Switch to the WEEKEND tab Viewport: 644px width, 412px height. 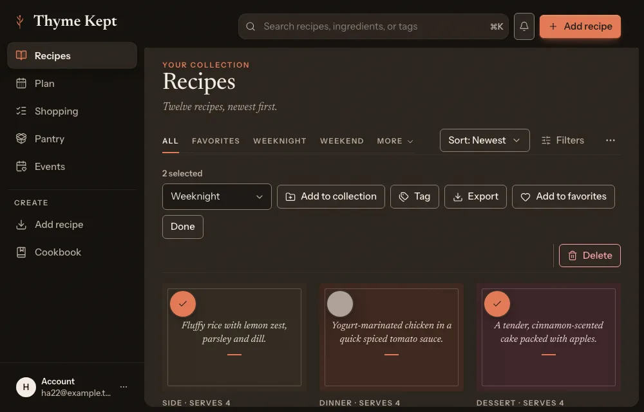click(342, 141)
